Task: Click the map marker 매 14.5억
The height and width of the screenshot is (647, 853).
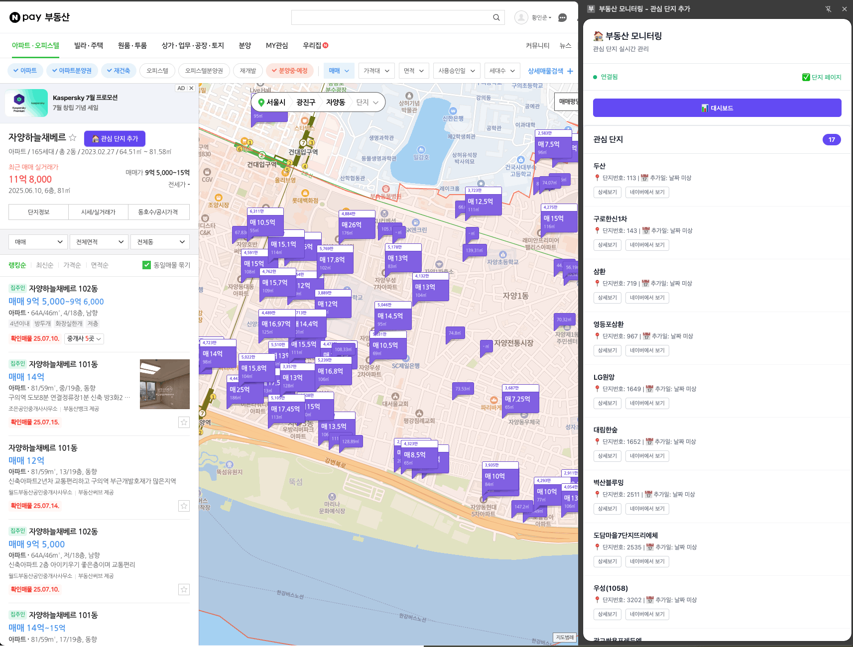Action: 393,316
